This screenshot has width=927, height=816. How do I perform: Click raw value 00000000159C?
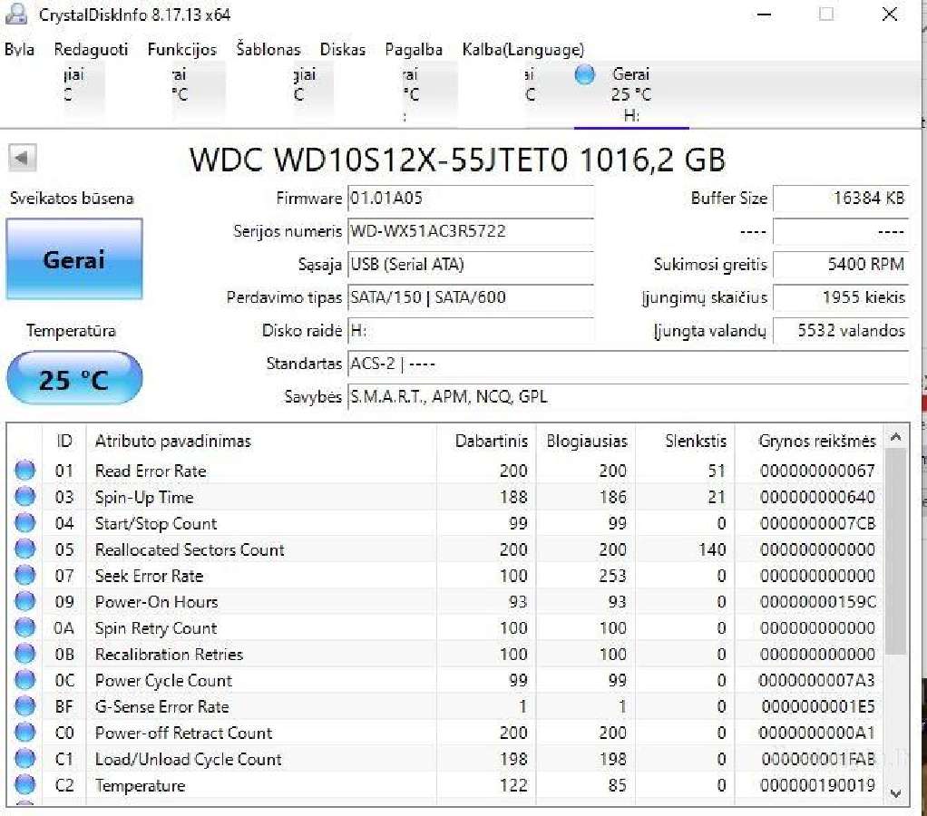[817, 602]
